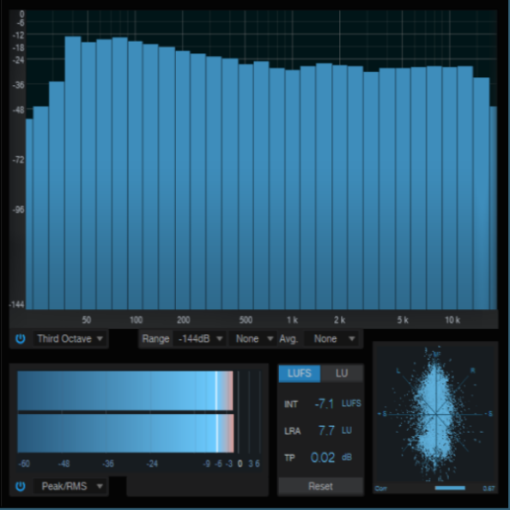Open the Third Octave mode dropdown
Viewport: 510px width, 510px height.
coord(70,338)
